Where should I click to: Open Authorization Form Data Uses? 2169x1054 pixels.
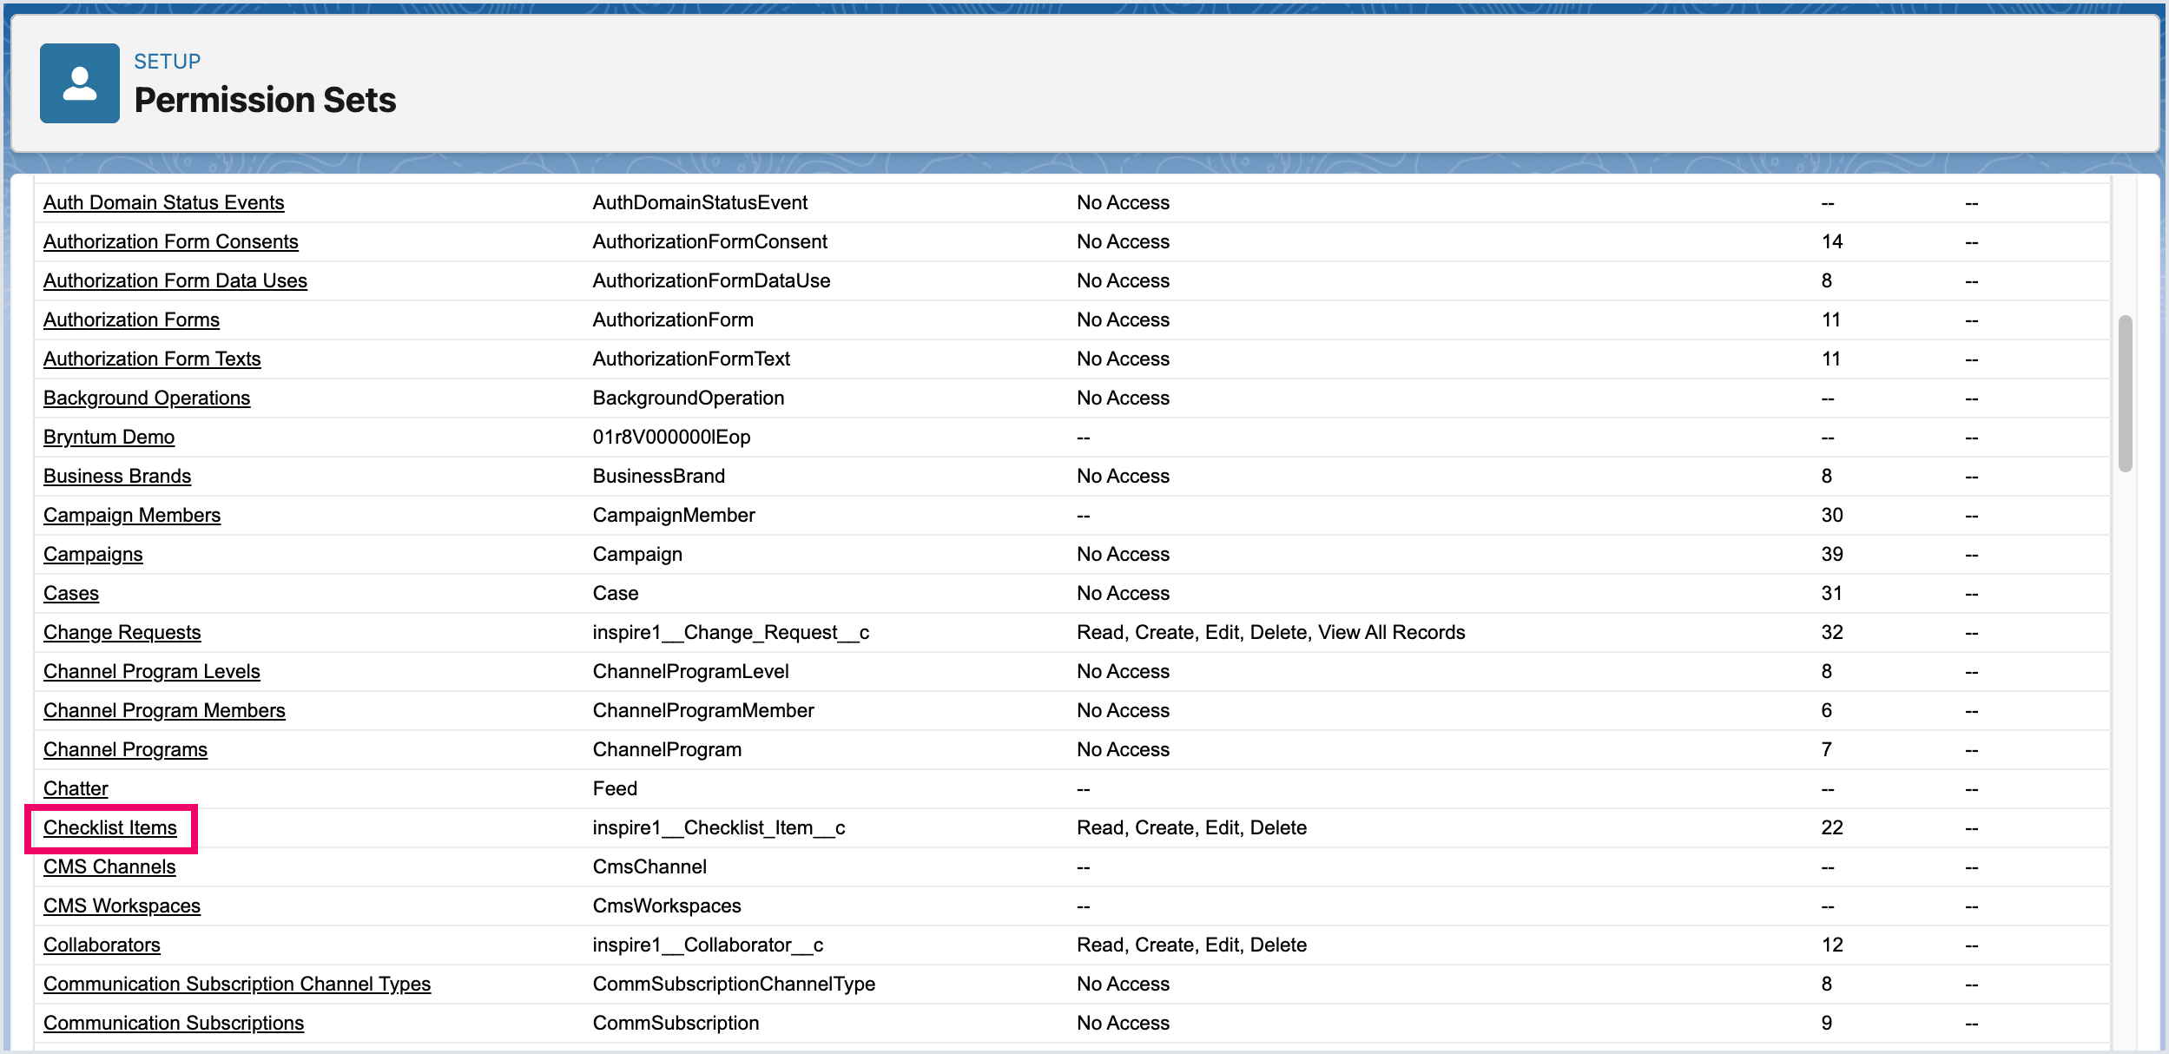click(175, 280)
